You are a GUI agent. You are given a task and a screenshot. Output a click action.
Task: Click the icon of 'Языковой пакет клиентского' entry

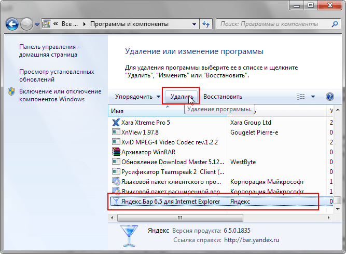tap(116, 182)
